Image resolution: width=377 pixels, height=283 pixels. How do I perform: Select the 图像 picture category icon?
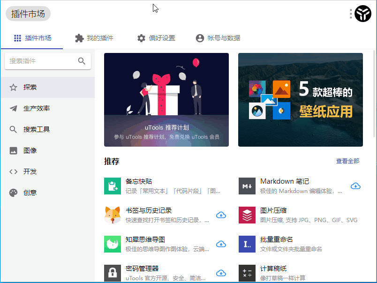pos(12,150)
